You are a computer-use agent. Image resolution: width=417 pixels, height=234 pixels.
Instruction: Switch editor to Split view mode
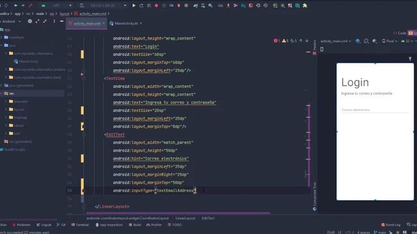click(x=412, y=33)
